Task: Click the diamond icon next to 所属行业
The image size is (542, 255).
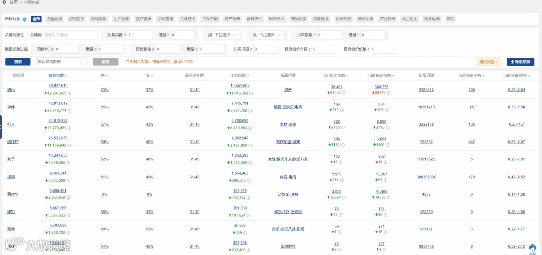Action: pyautogui.click(x=24, y=19)
